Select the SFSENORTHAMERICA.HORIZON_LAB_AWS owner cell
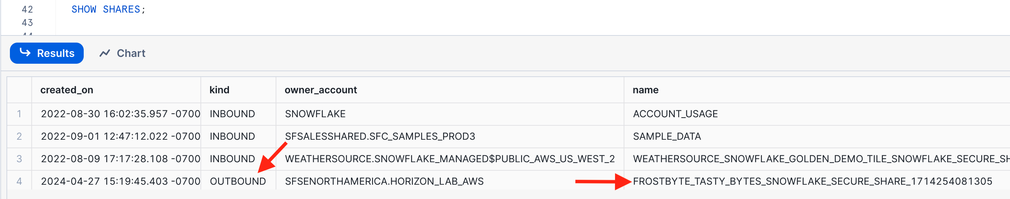This screenshot has width=1010, height=199. coord(384,181)
